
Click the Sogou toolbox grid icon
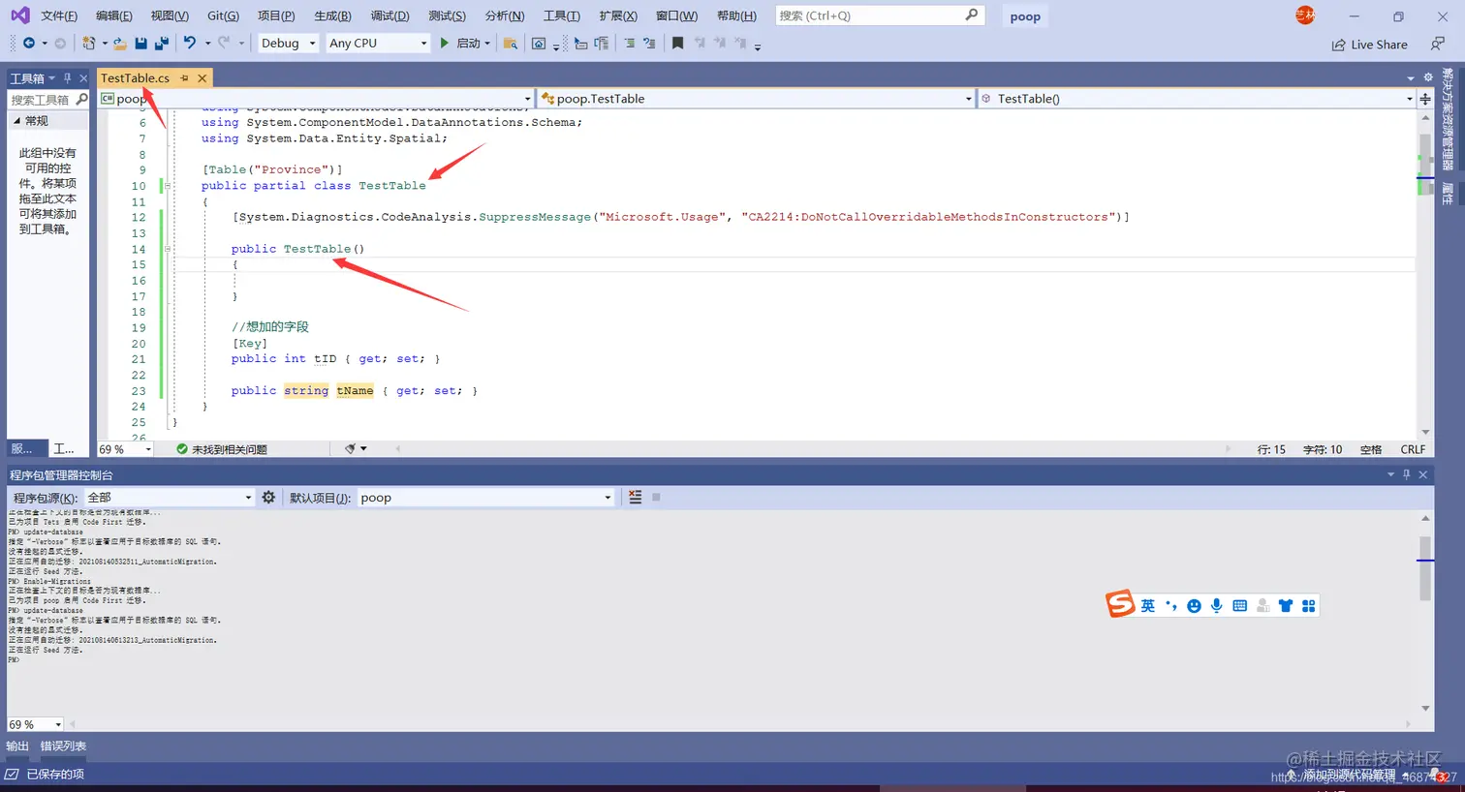coord(1309,606)
